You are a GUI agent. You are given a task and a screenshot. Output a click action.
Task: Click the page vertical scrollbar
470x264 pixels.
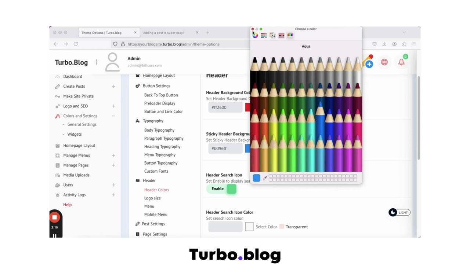click(x=419, y=117)
